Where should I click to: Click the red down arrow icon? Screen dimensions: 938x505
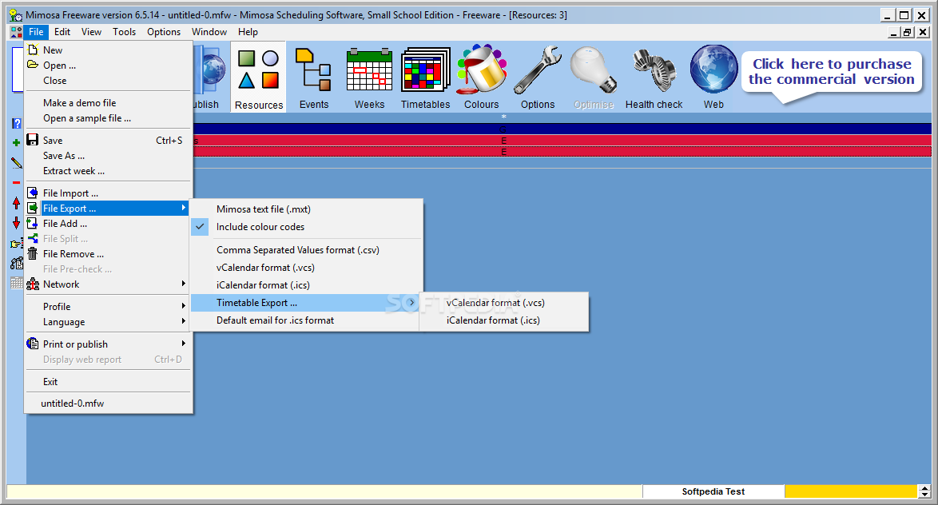(x=16, y=223)
